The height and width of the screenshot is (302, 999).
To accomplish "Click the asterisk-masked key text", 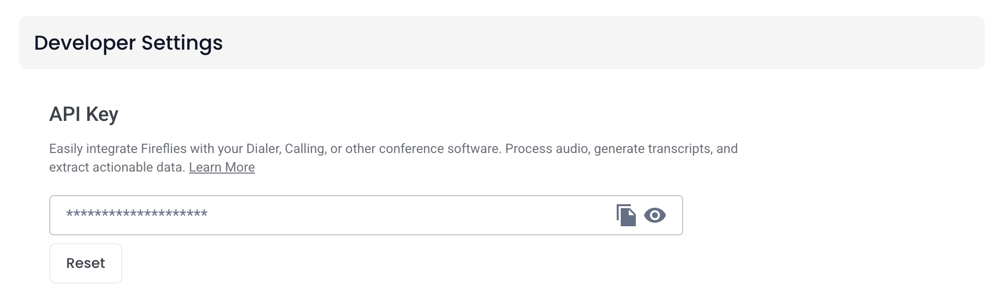I will pos(137,215).
